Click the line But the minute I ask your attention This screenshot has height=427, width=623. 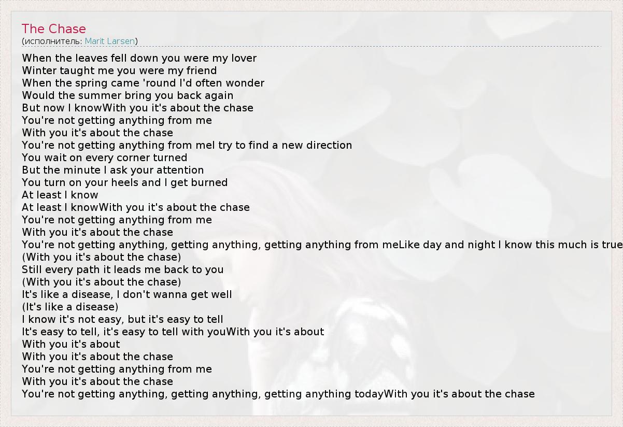pos(112,170)
